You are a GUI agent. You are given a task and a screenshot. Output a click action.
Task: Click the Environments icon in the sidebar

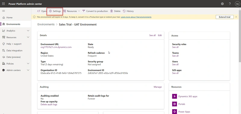(x=4, y=24)
